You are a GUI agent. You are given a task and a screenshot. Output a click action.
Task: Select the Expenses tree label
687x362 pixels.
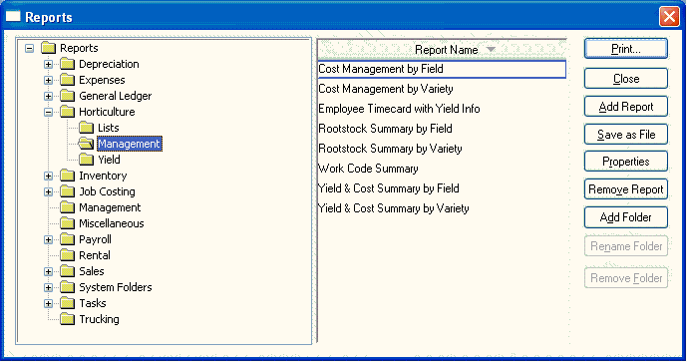click(x=102, y=80)
